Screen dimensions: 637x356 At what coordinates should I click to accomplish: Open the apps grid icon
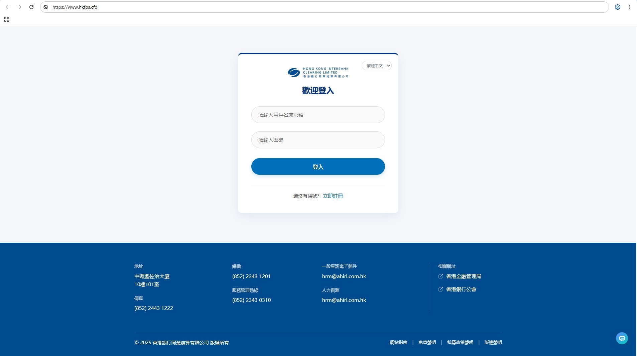7,20
